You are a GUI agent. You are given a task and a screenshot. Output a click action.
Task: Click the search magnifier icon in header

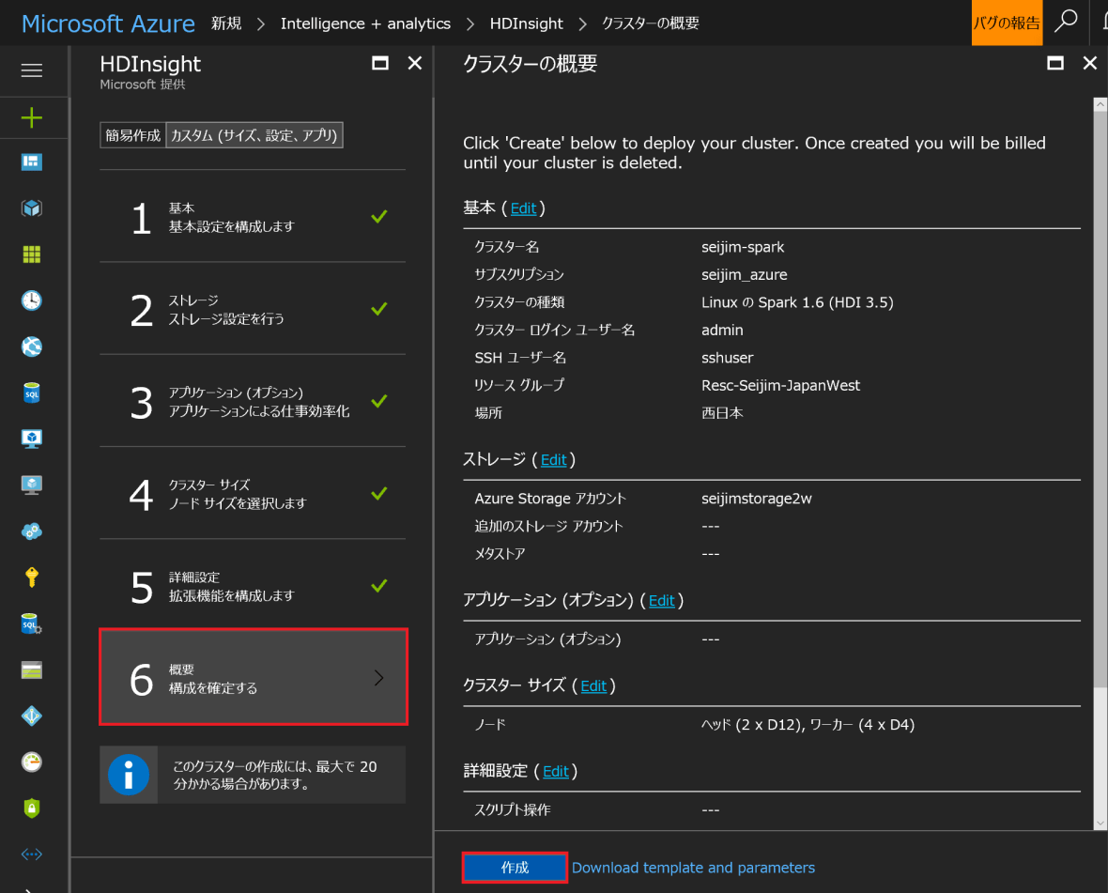(x=1066, y=22)
